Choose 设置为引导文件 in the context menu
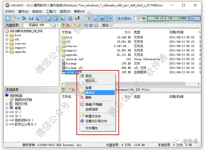The width and height of the screenshot is (204, 150). click(97, 121)
